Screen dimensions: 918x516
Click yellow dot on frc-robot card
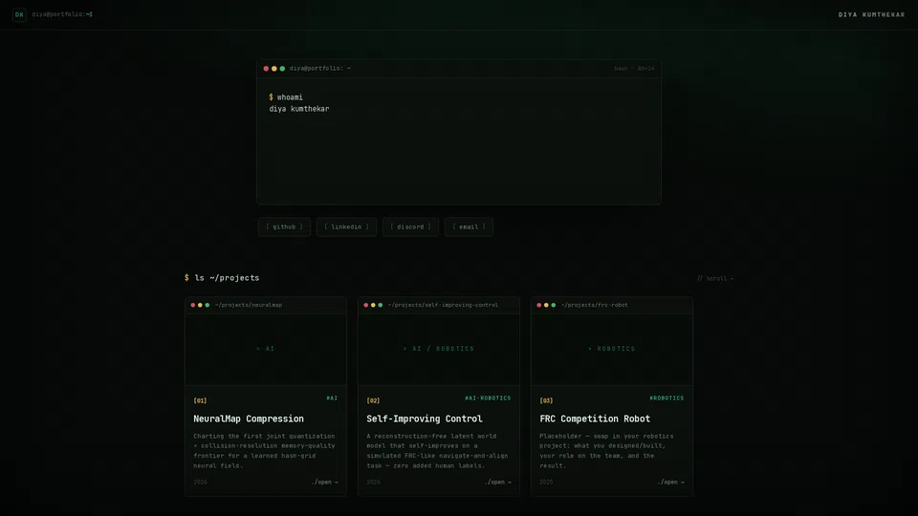tap(546, 305)
